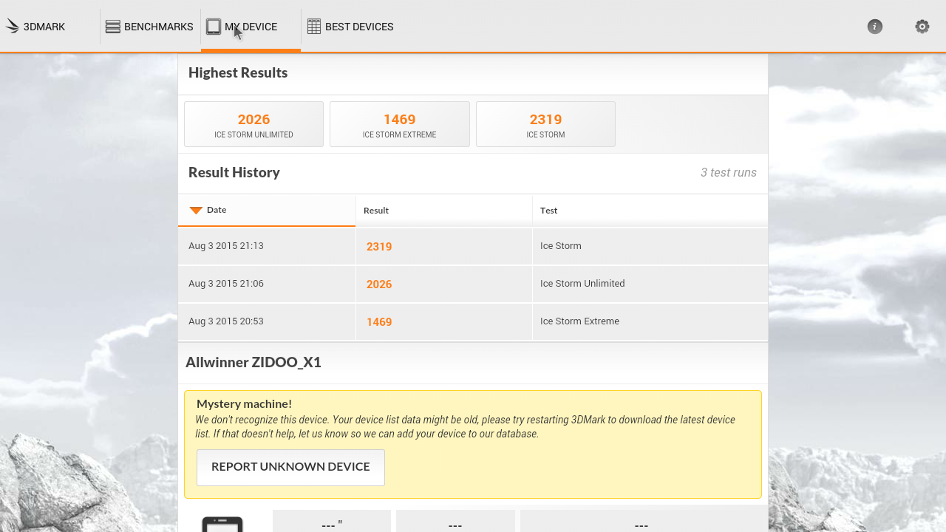Click the Result History heading

pos(234,172)
